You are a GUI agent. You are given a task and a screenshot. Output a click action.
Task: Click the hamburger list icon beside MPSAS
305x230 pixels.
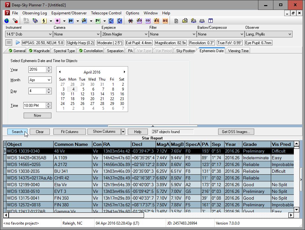9,43
